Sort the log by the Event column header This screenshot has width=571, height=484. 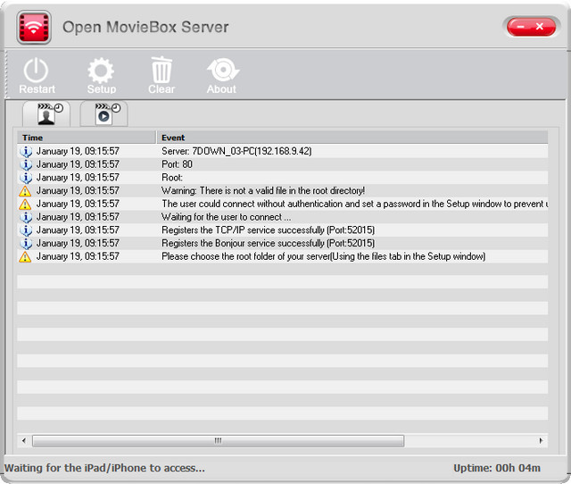[x=352, y=138]
